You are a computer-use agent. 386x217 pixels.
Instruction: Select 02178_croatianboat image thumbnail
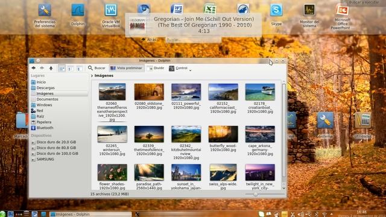[x=260, y=92]
